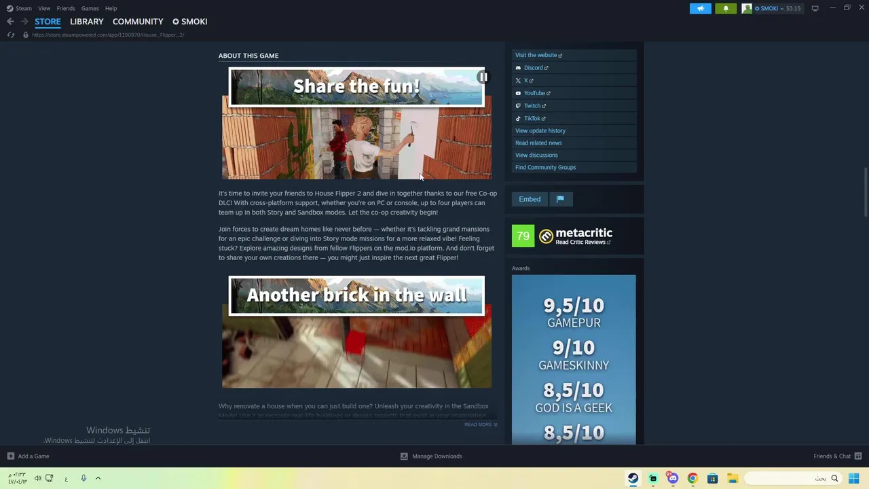Click the Another brick in the wall image
Viewport: 869px width, 489px height.
pos(356,332)
